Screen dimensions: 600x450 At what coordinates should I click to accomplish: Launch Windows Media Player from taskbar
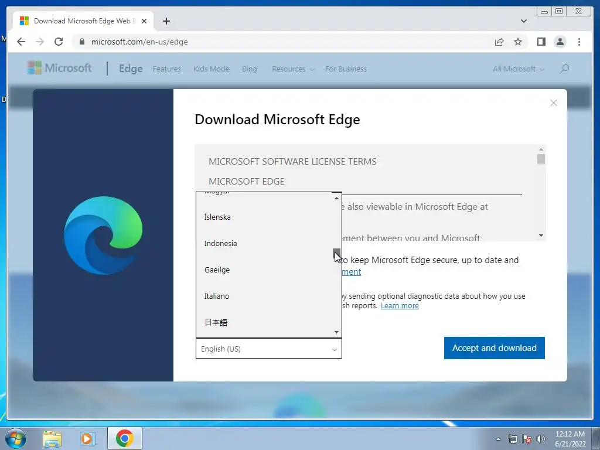(x=88, y=438)
